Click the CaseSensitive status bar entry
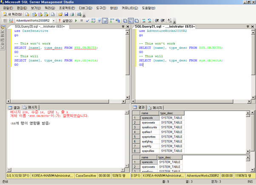256x185 pixels. pyautogui.click(x=86, y=176)
